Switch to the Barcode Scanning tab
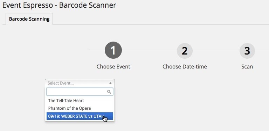 pyautogui.click(x=29, y=19)
